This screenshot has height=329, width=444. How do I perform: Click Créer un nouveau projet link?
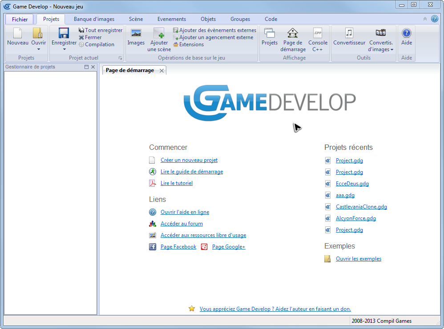(x=189, y=160)
